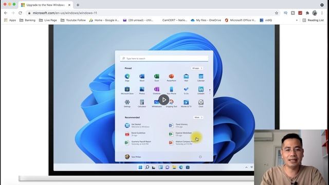Open Word in the Pinned apps
The height and width of the screenshot is (185, 329).
tap(142, 78)
